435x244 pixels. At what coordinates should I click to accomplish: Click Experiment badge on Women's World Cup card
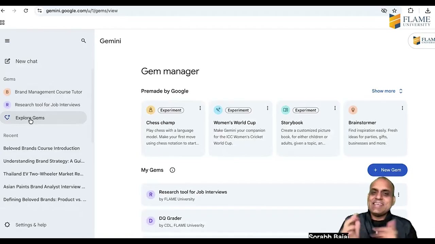(238, 110)
